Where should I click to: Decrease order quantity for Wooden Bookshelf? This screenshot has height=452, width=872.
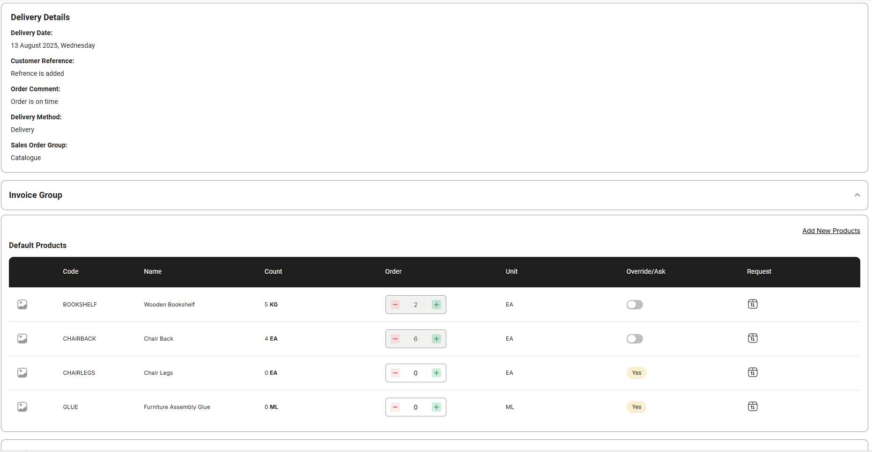click(x=395, y=305)
